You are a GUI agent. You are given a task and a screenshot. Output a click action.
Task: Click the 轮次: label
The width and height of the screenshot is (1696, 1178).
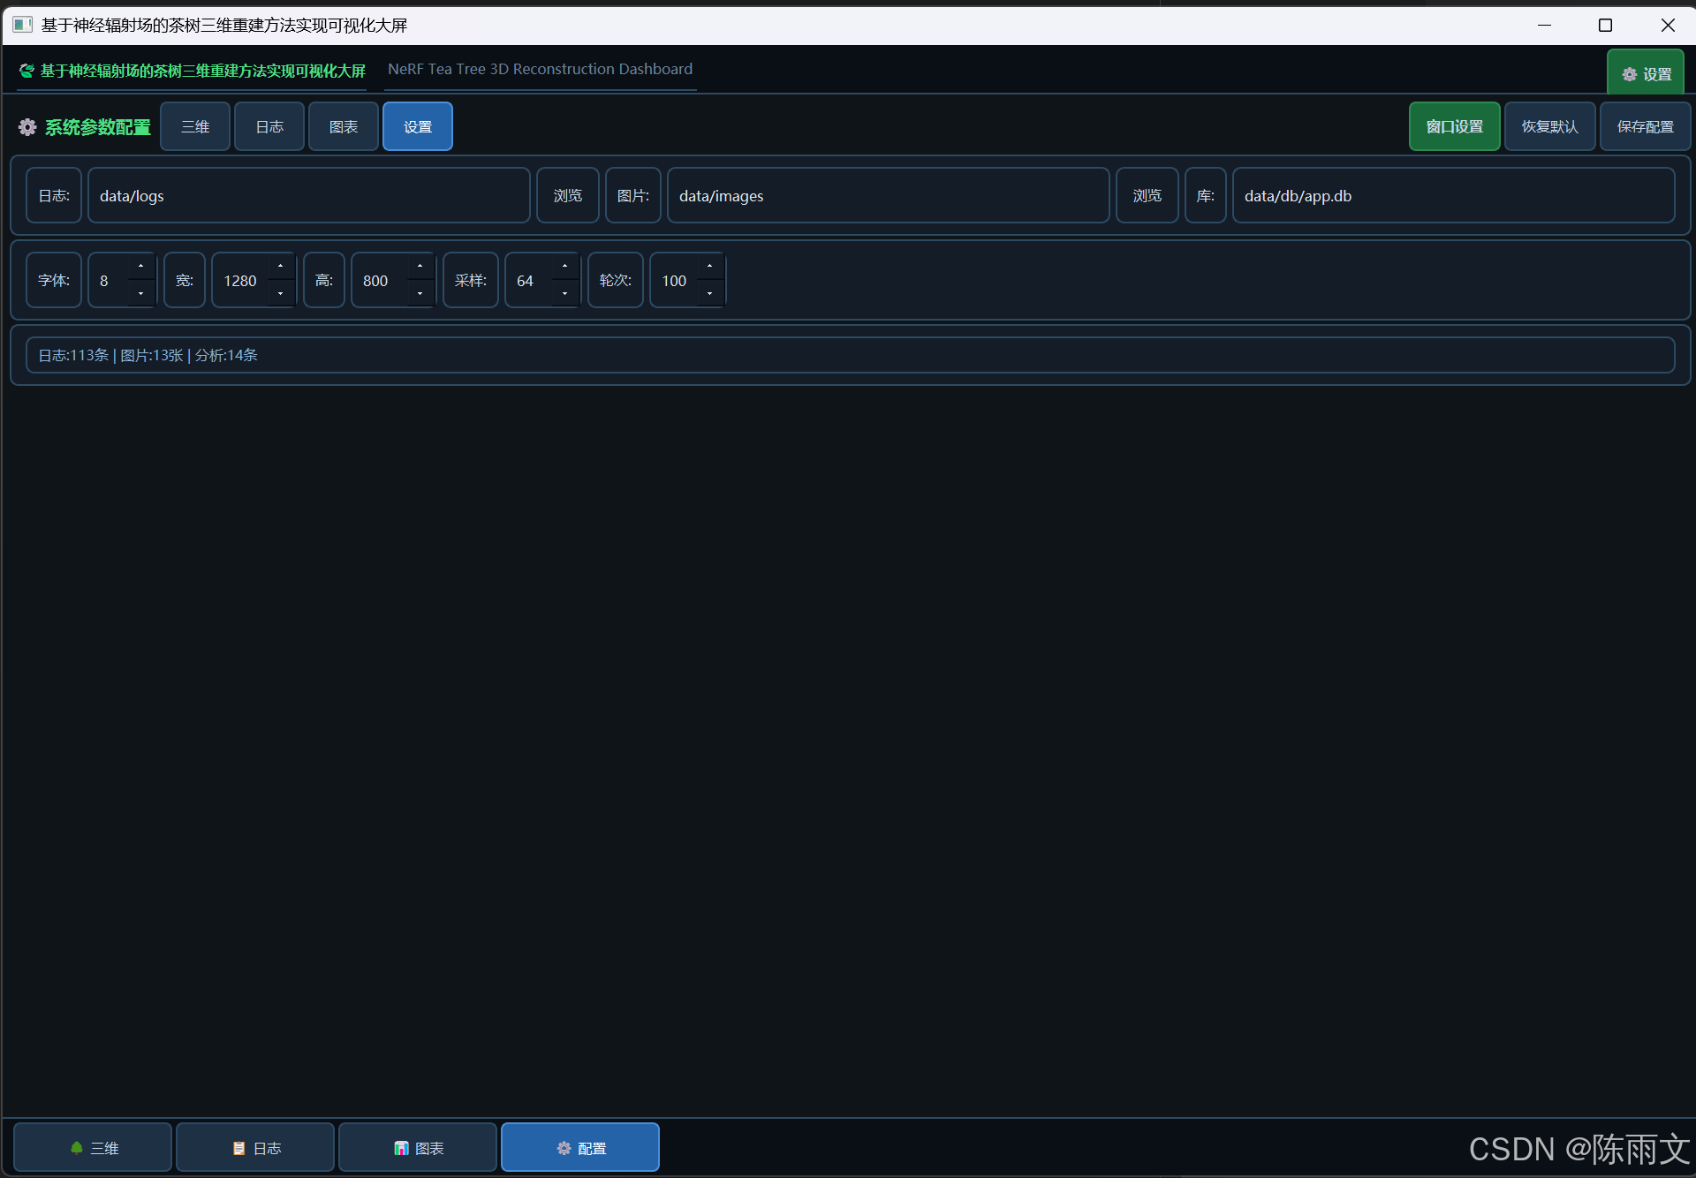616,280
